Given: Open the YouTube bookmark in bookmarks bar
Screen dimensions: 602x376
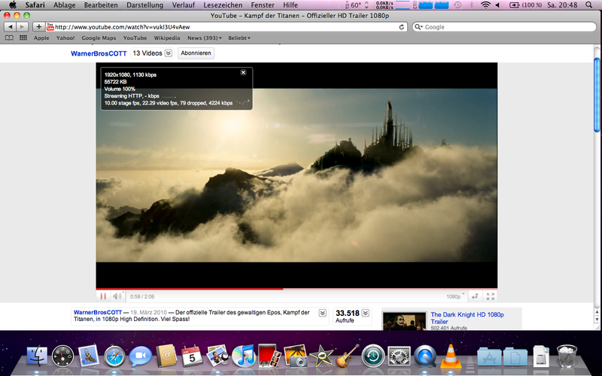Looking at the screenshot, I should coord(135,38).
